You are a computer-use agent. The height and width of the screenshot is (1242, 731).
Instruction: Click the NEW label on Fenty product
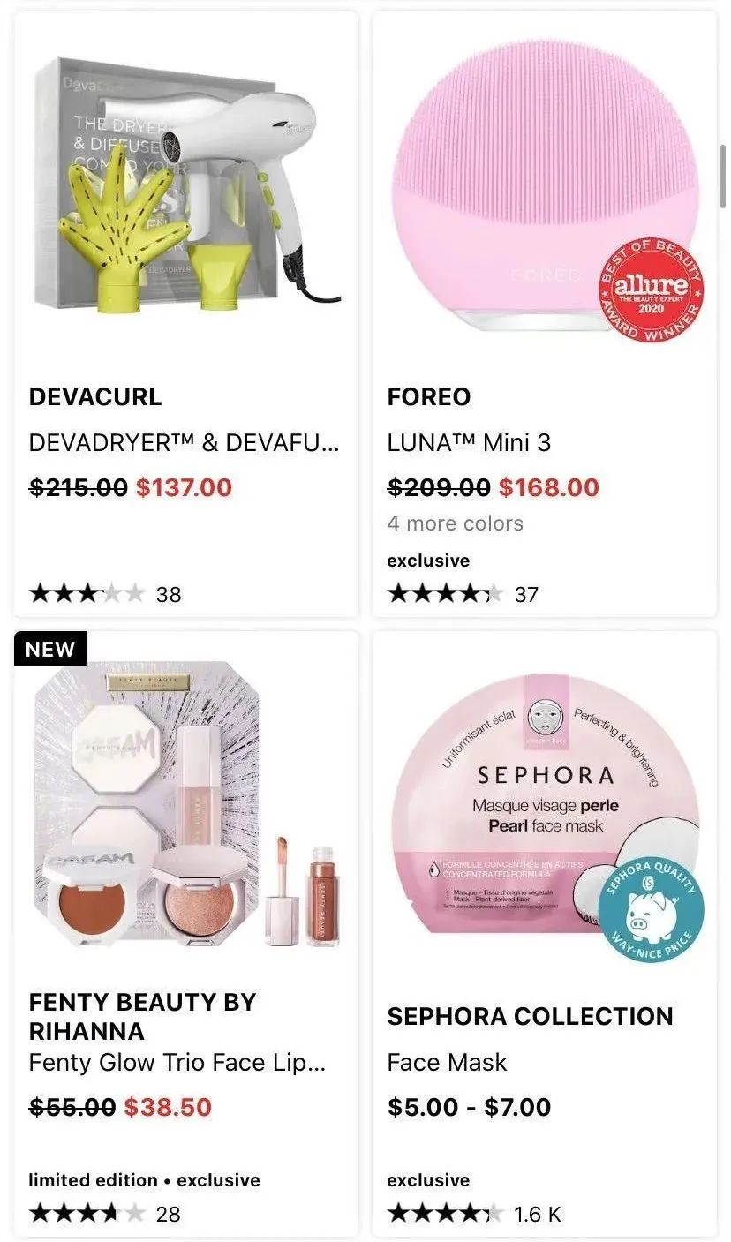[50, 649]
